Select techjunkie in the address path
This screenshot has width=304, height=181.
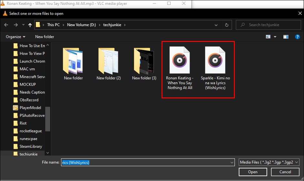[112, 25]
